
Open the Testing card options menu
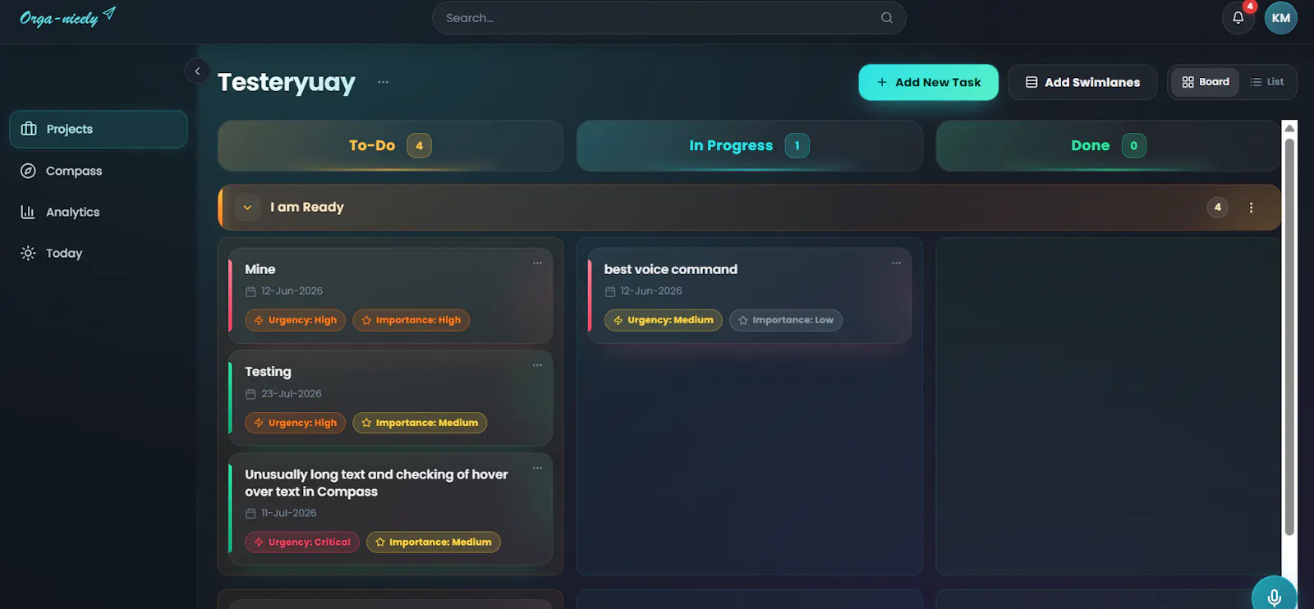[x=537, y=365]
